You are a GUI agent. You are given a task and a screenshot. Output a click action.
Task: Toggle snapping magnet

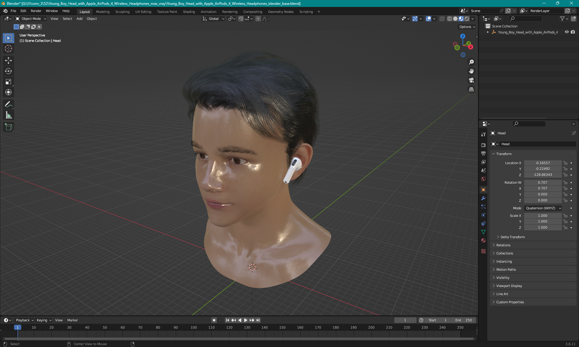click(x=241, y=19)
